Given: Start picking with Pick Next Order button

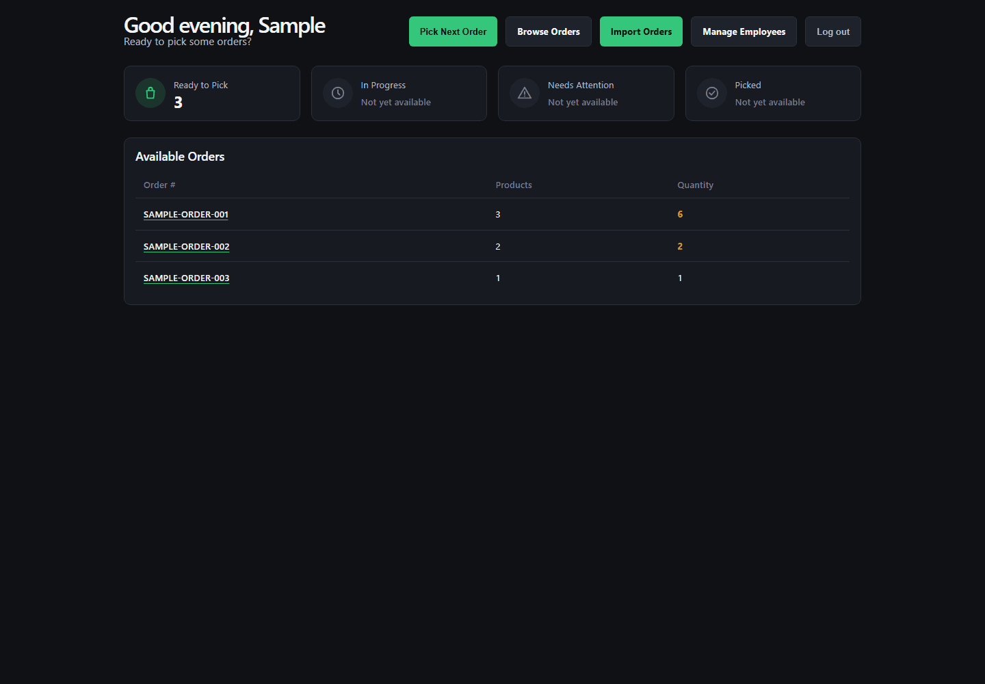Looking at the screenshot, I should click(453, 31).
